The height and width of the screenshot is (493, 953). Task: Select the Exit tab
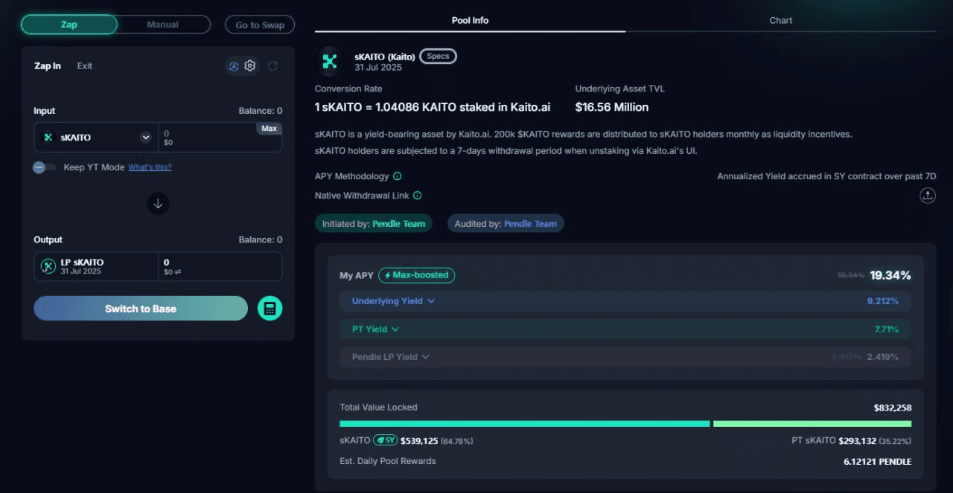(85, 66)
